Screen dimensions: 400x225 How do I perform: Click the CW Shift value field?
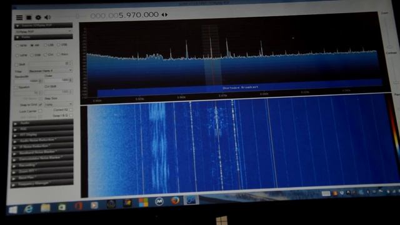(59, 92)
